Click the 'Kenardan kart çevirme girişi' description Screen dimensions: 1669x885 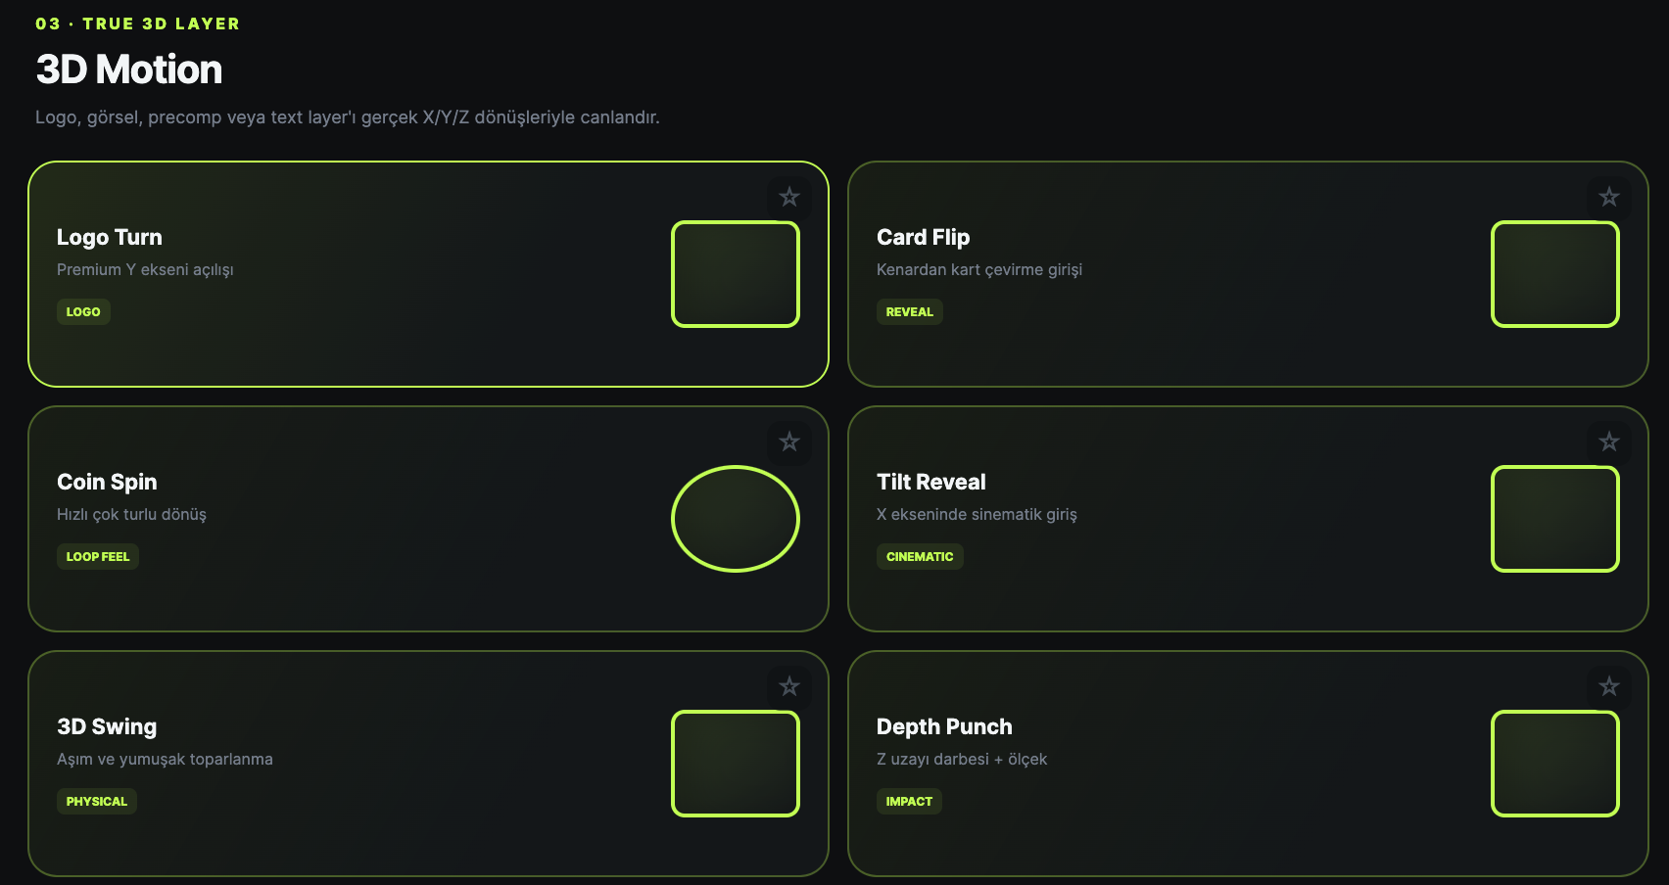979,269
